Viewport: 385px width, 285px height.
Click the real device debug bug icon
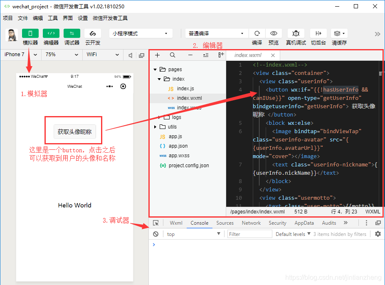tap(296, 33)
